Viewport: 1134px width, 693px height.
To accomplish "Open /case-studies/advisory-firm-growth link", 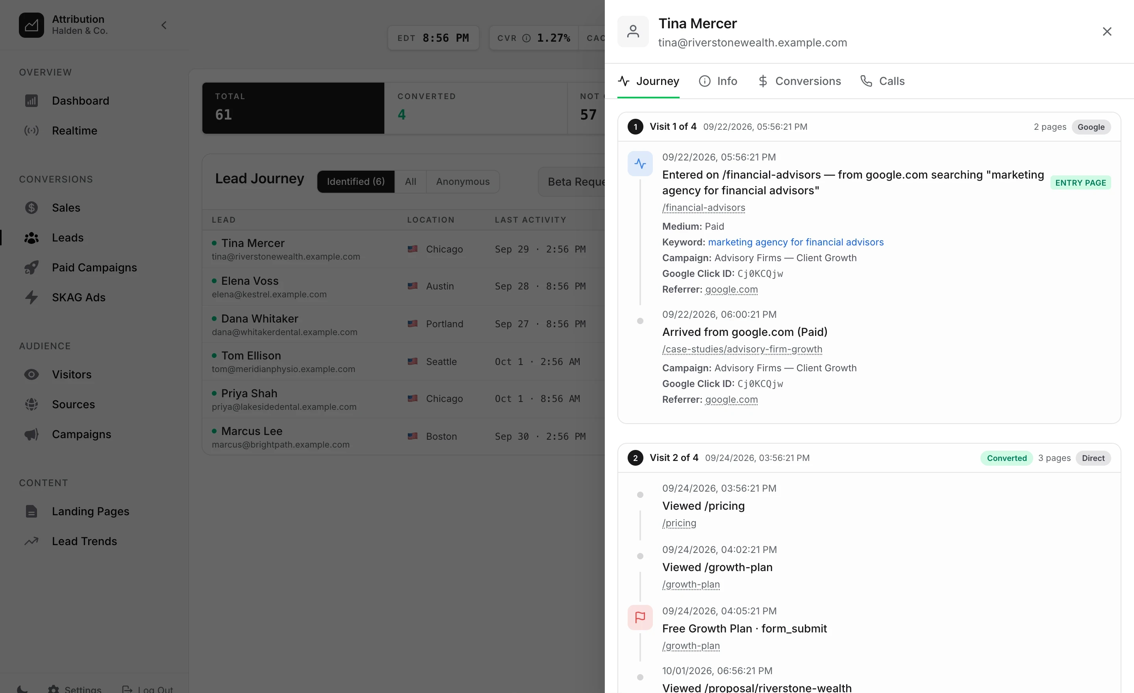I will click(742, 350).
